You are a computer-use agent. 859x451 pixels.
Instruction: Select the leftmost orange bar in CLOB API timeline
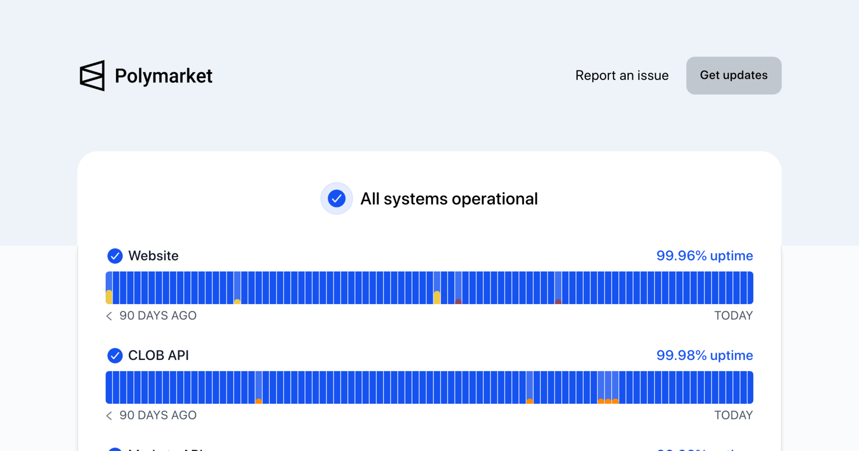point(259,388)
